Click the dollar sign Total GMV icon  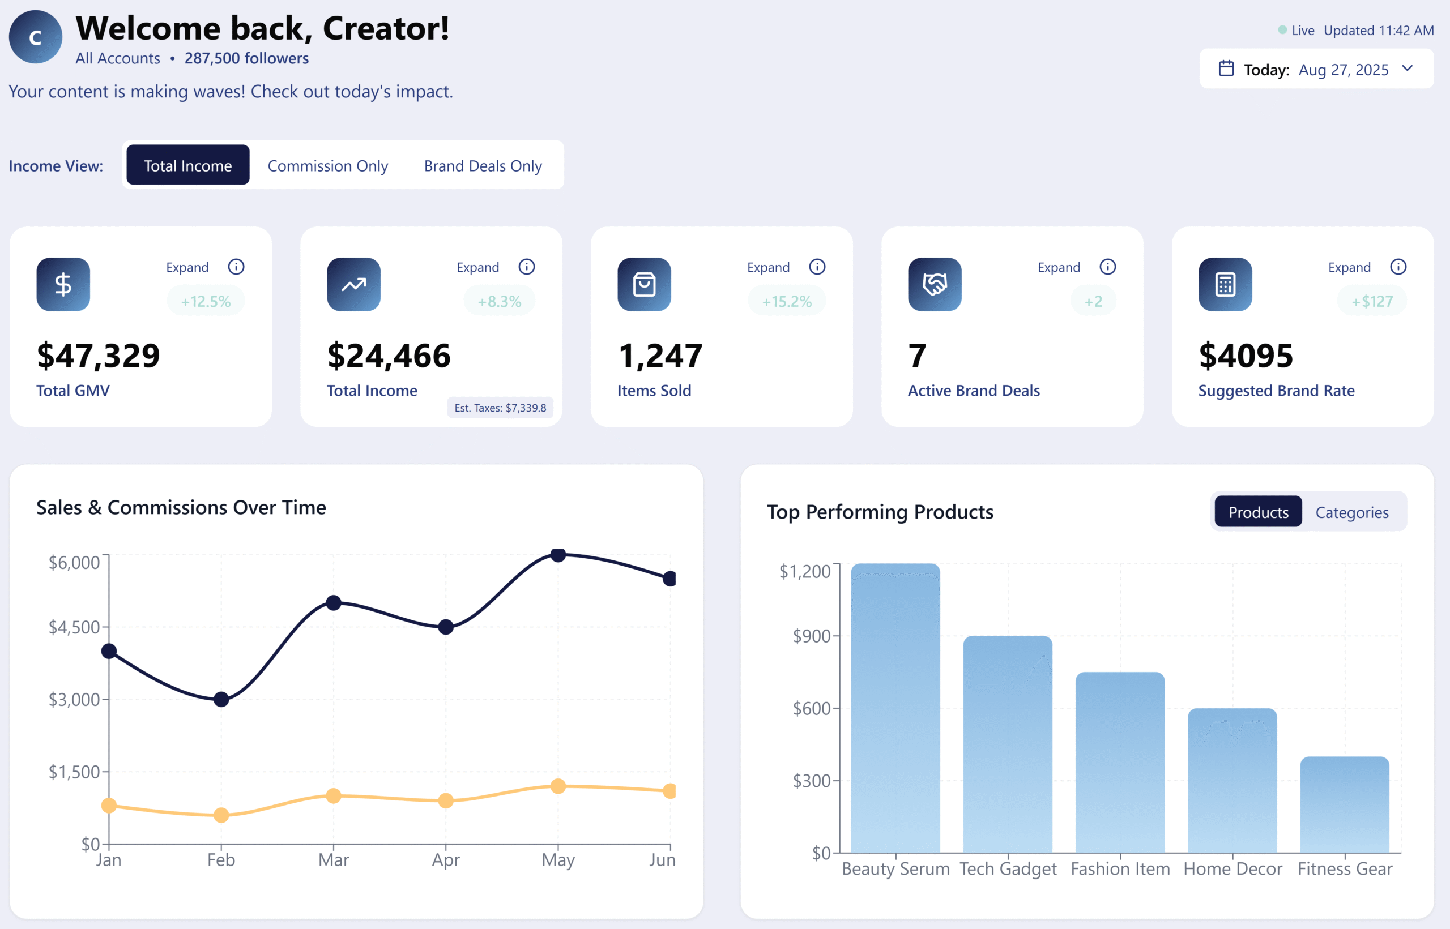click(63, 284)
